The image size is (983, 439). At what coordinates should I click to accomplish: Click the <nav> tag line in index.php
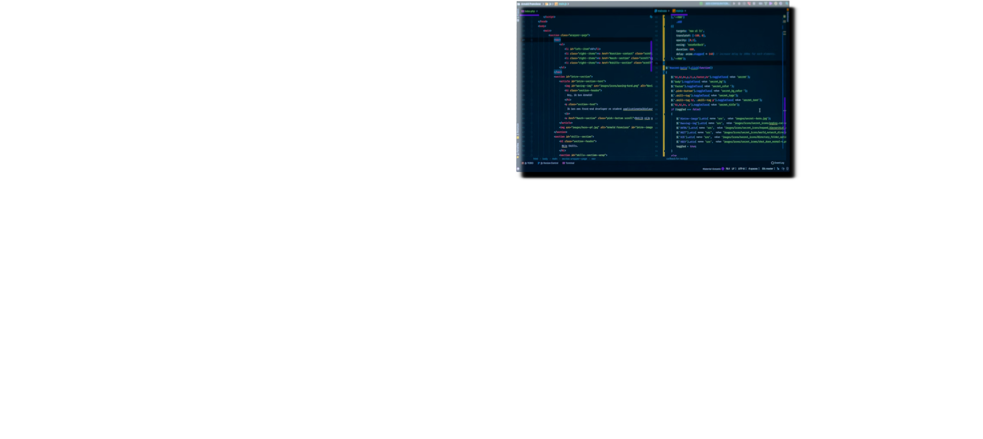click(x=557, y=40)
